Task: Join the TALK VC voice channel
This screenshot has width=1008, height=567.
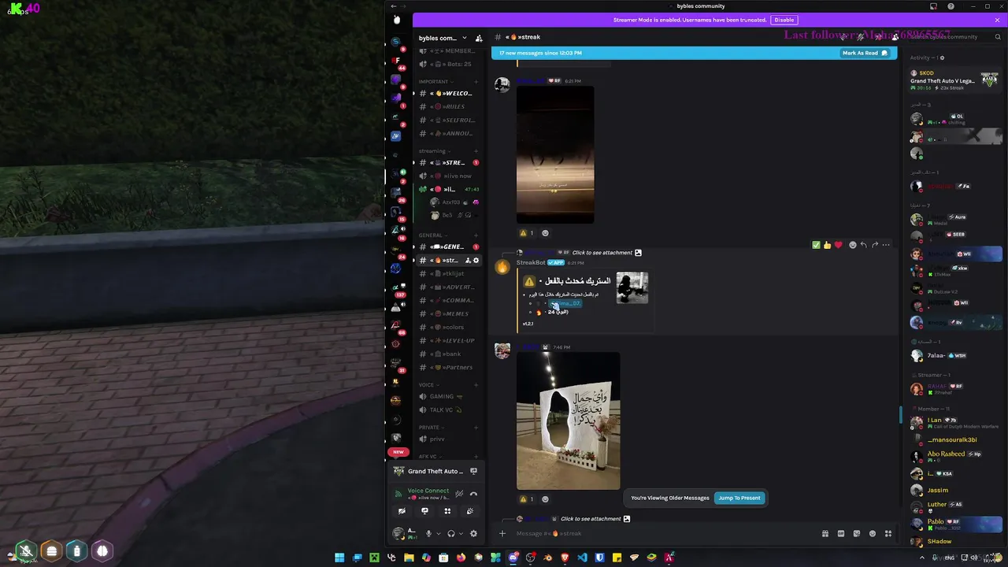Action: point(449,409)
